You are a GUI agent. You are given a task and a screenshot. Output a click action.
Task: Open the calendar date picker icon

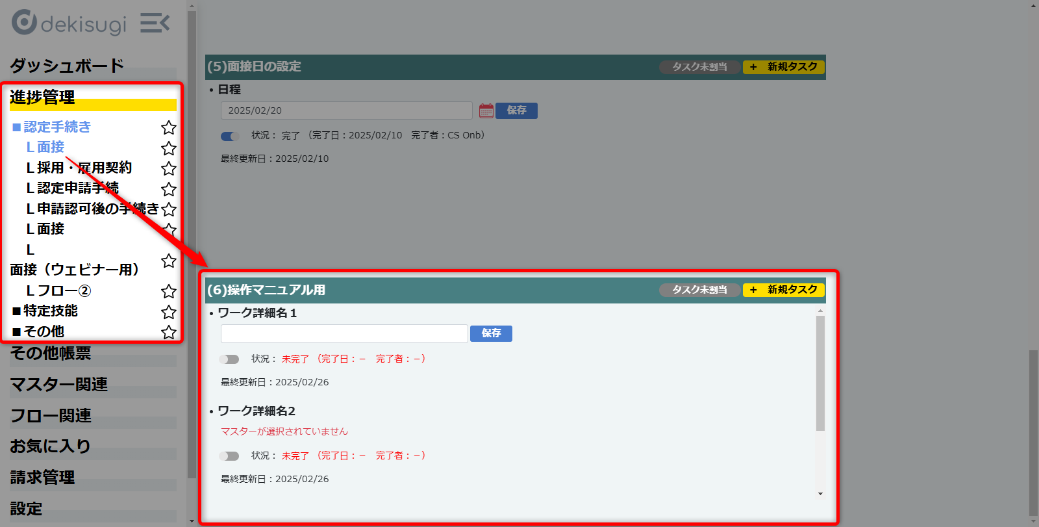[486, 110]
